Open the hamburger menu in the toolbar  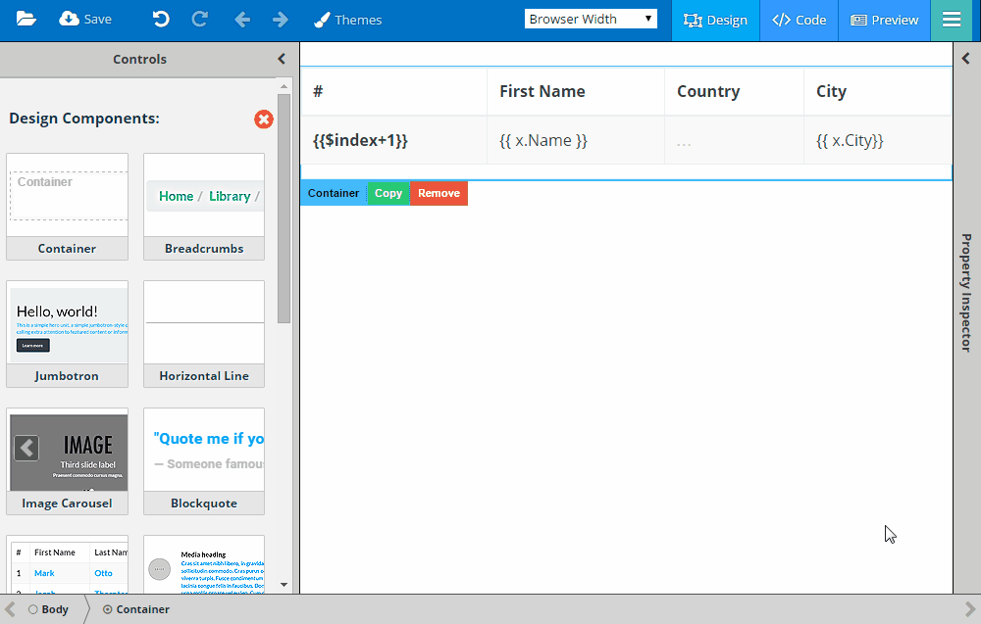tap(951, 19)
